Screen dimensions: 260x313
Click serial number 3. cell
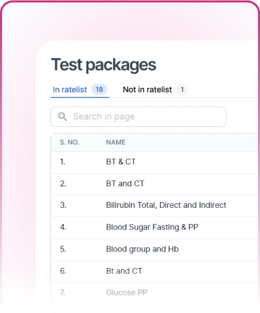(x=63, y=205)
